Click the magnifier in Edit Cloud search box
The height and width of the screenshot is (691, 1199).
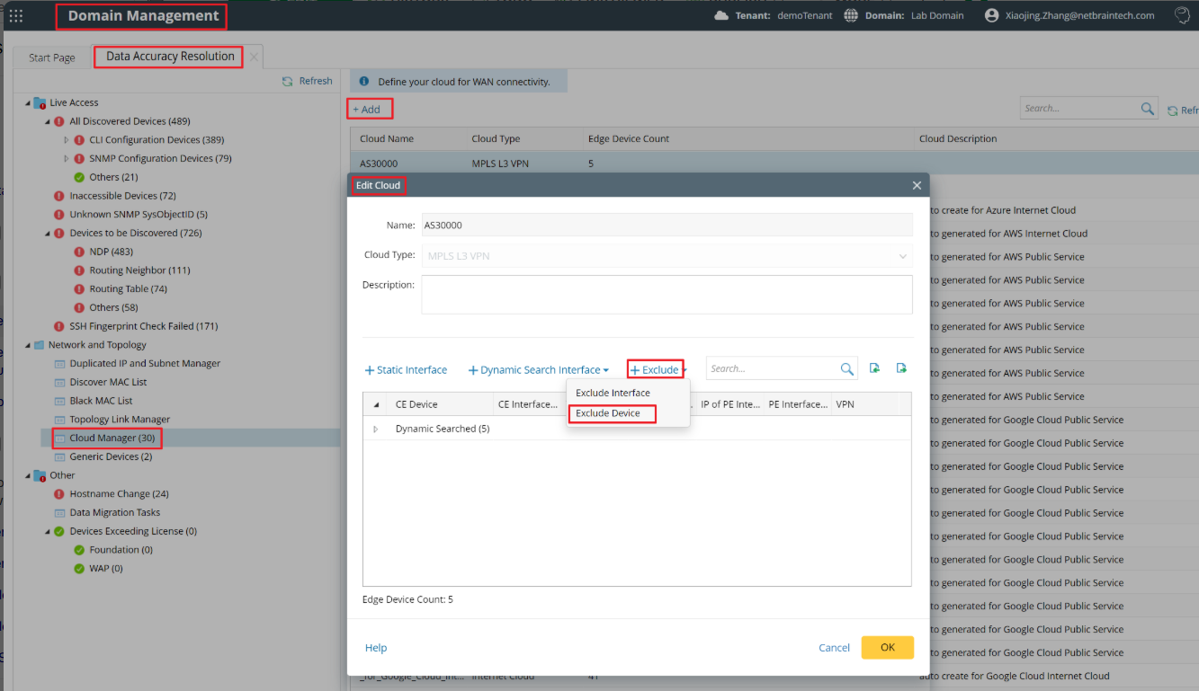point(846,369)
